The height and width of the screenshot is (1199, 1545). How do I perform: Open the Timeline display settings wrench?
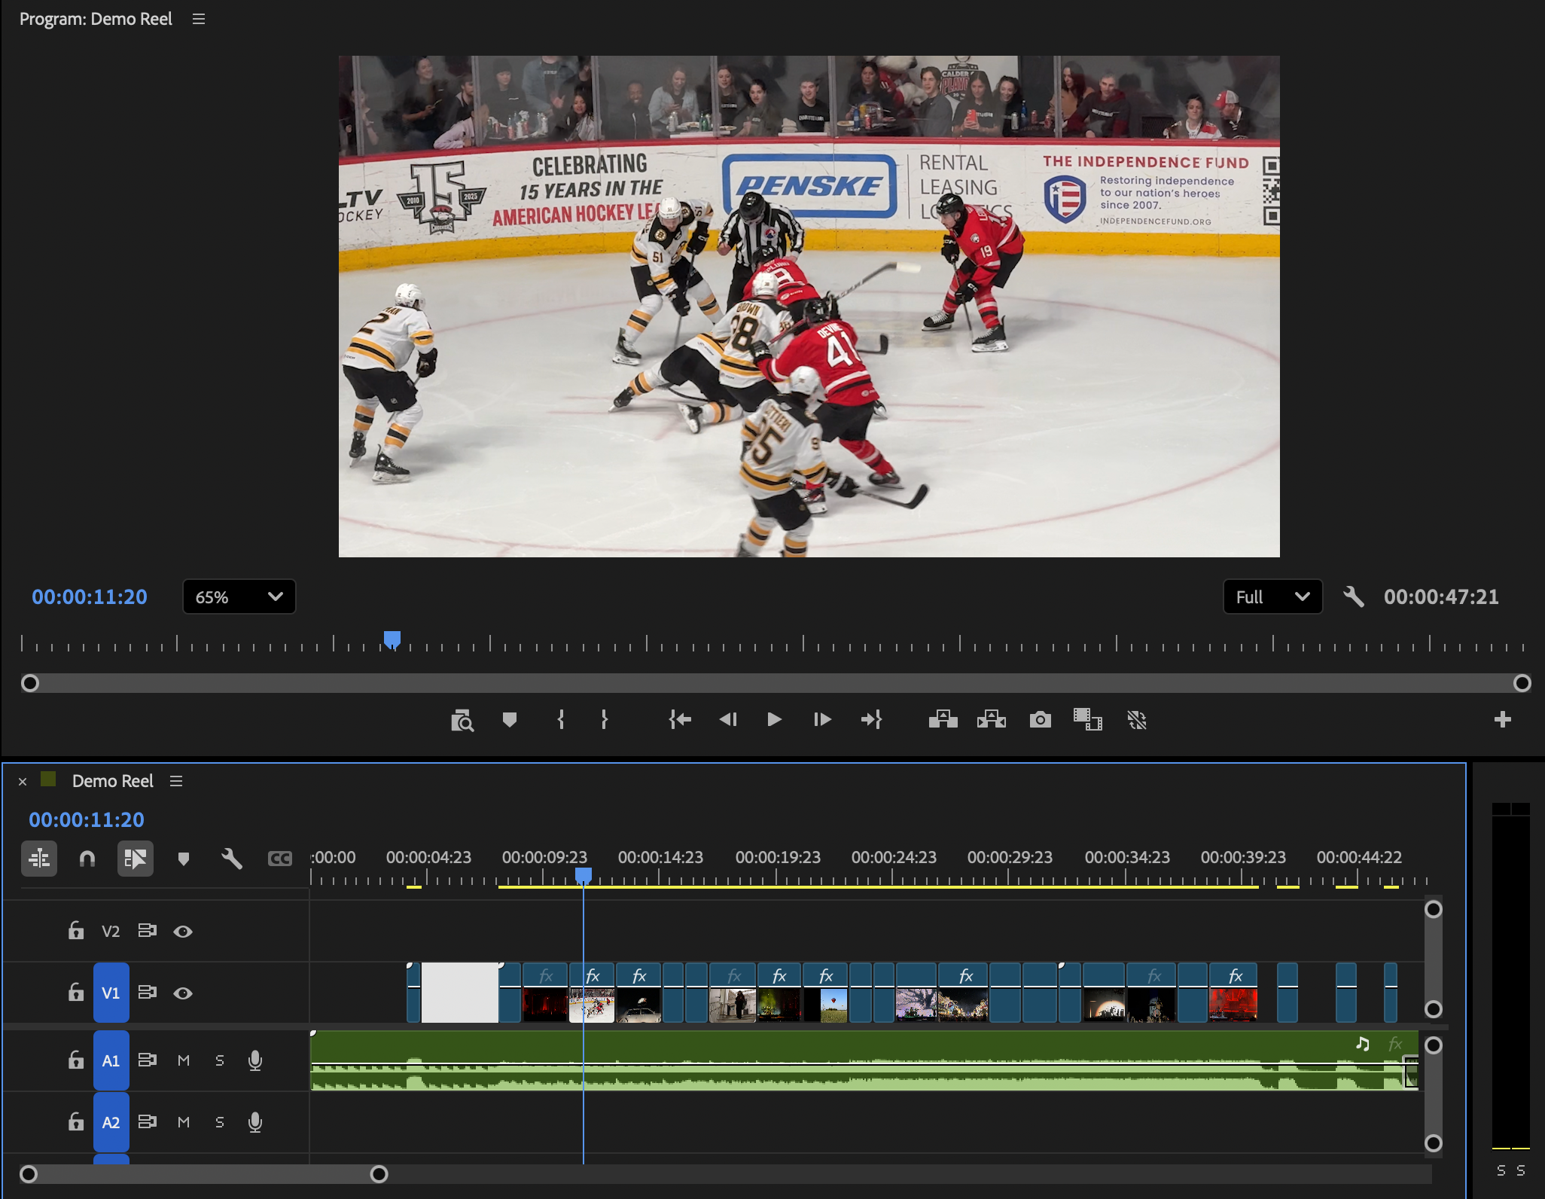[x=231, y=859]
